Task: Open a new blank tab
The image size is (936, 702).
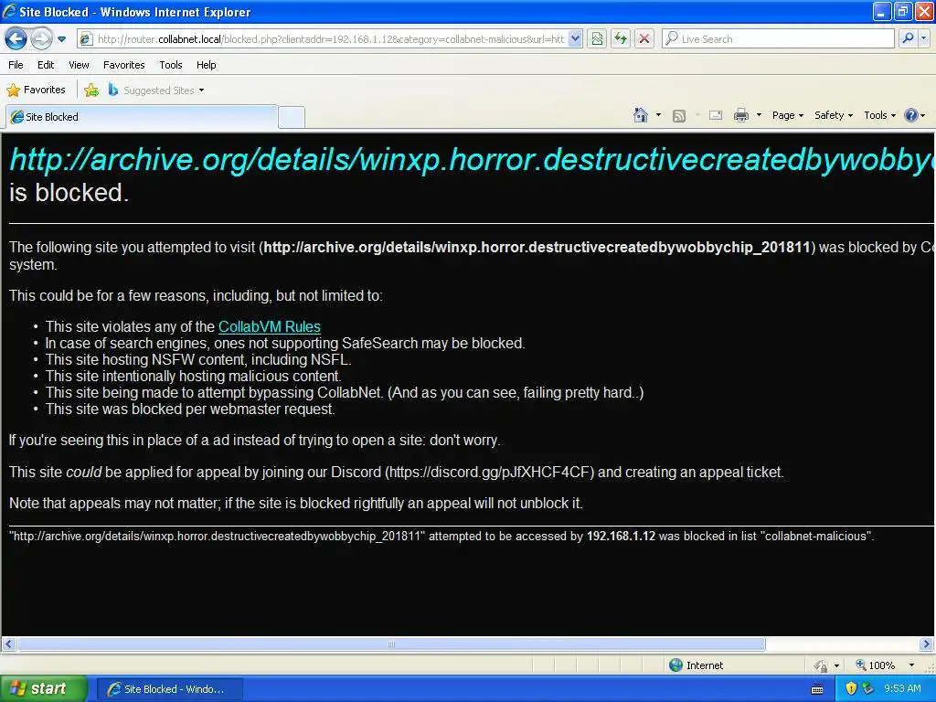Action: coord(292,117)
